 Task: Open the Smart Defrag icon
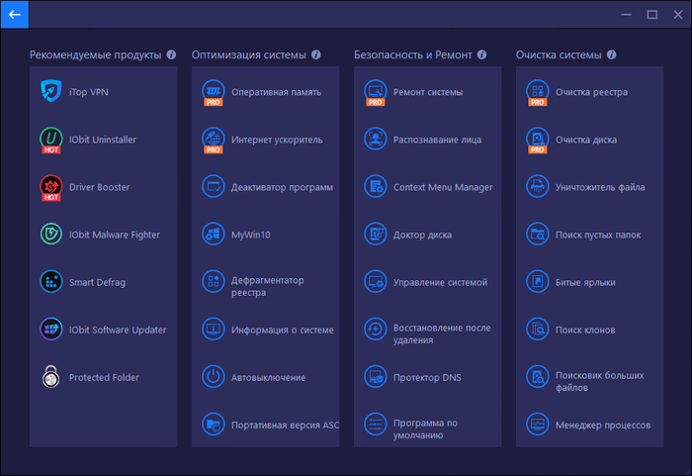(x=51, y=281)
